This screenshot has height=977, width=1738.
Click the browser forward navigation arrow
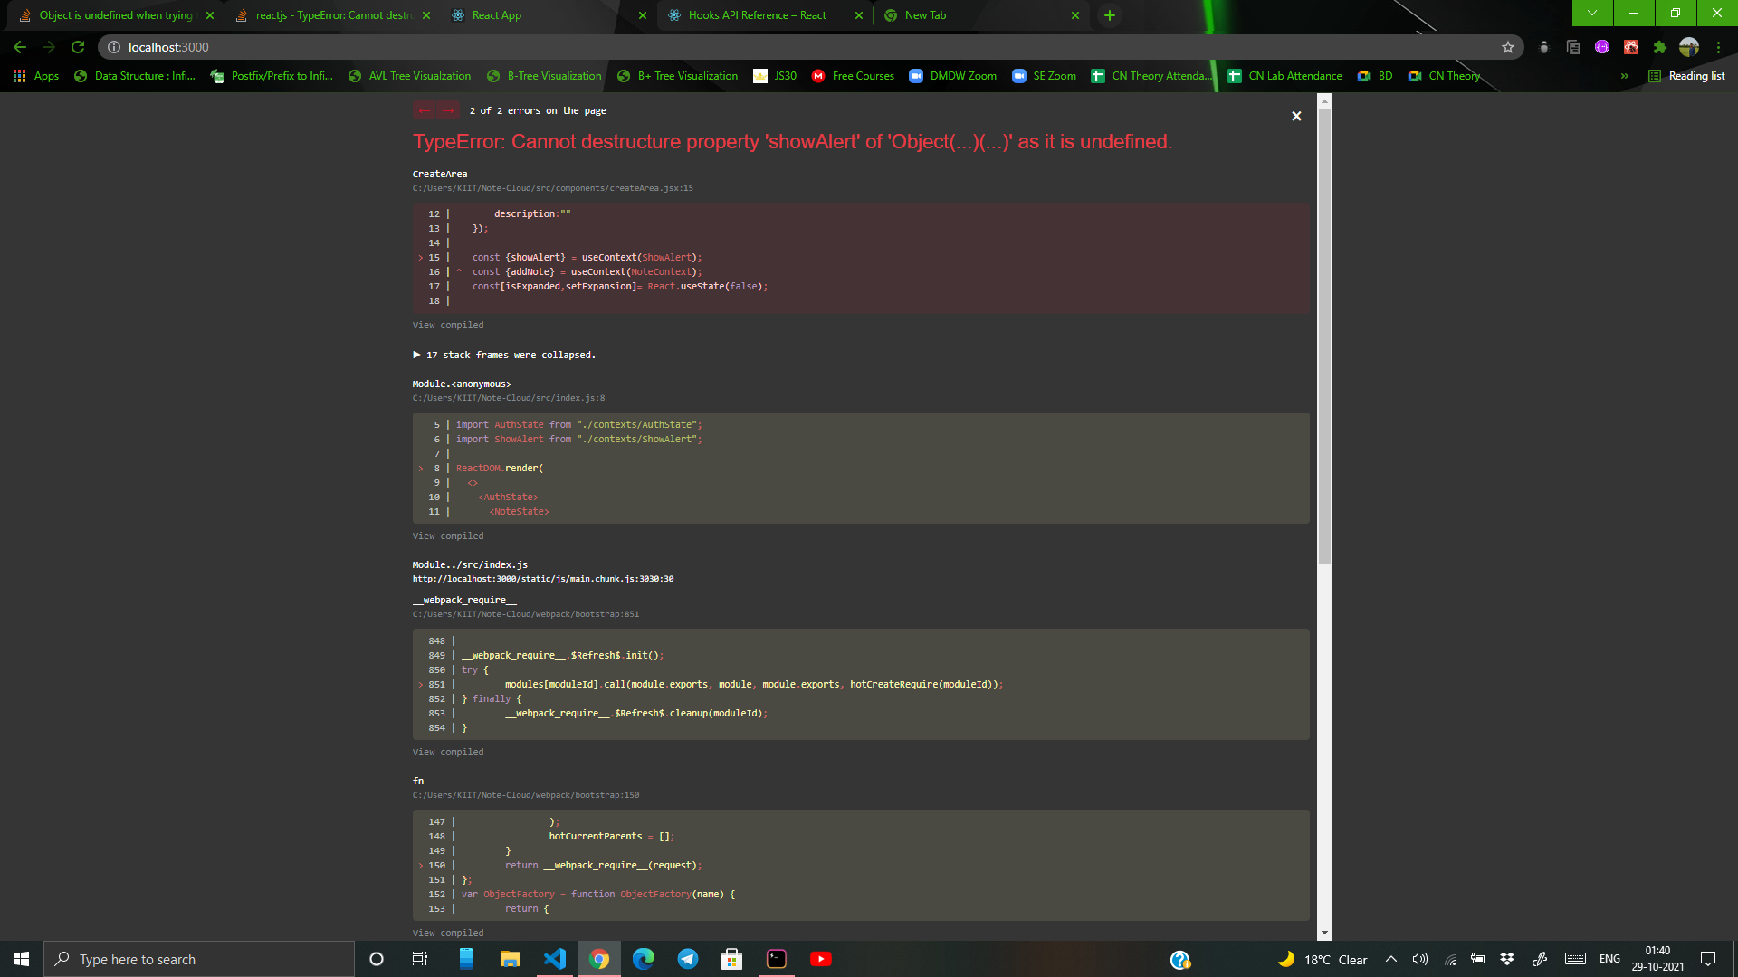pyautogui.click(x=48, y=46)
